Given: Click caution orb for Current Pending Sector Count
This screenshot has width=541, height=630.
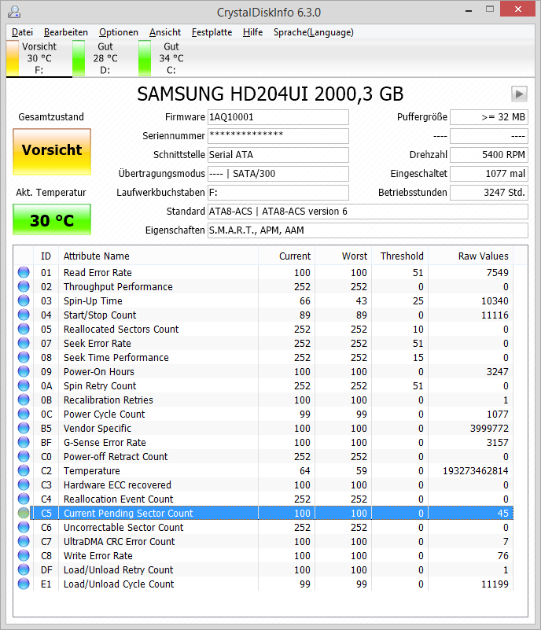Looking at the screenshot, I should [24, 513].
